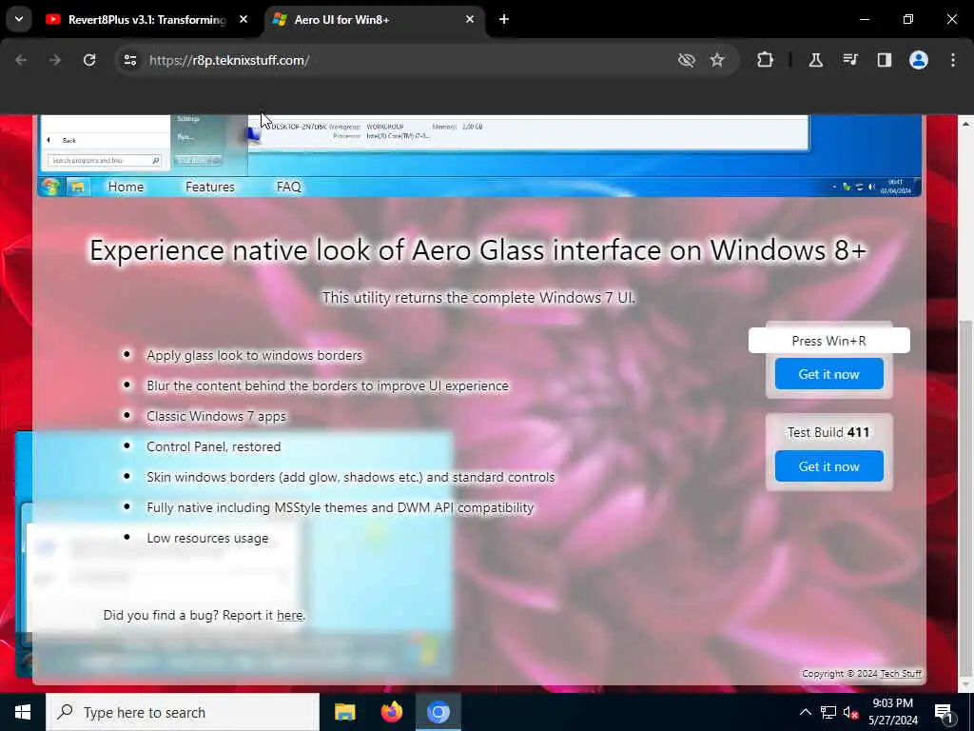Open the clock showing 9:03 PM

coord(892,712)
